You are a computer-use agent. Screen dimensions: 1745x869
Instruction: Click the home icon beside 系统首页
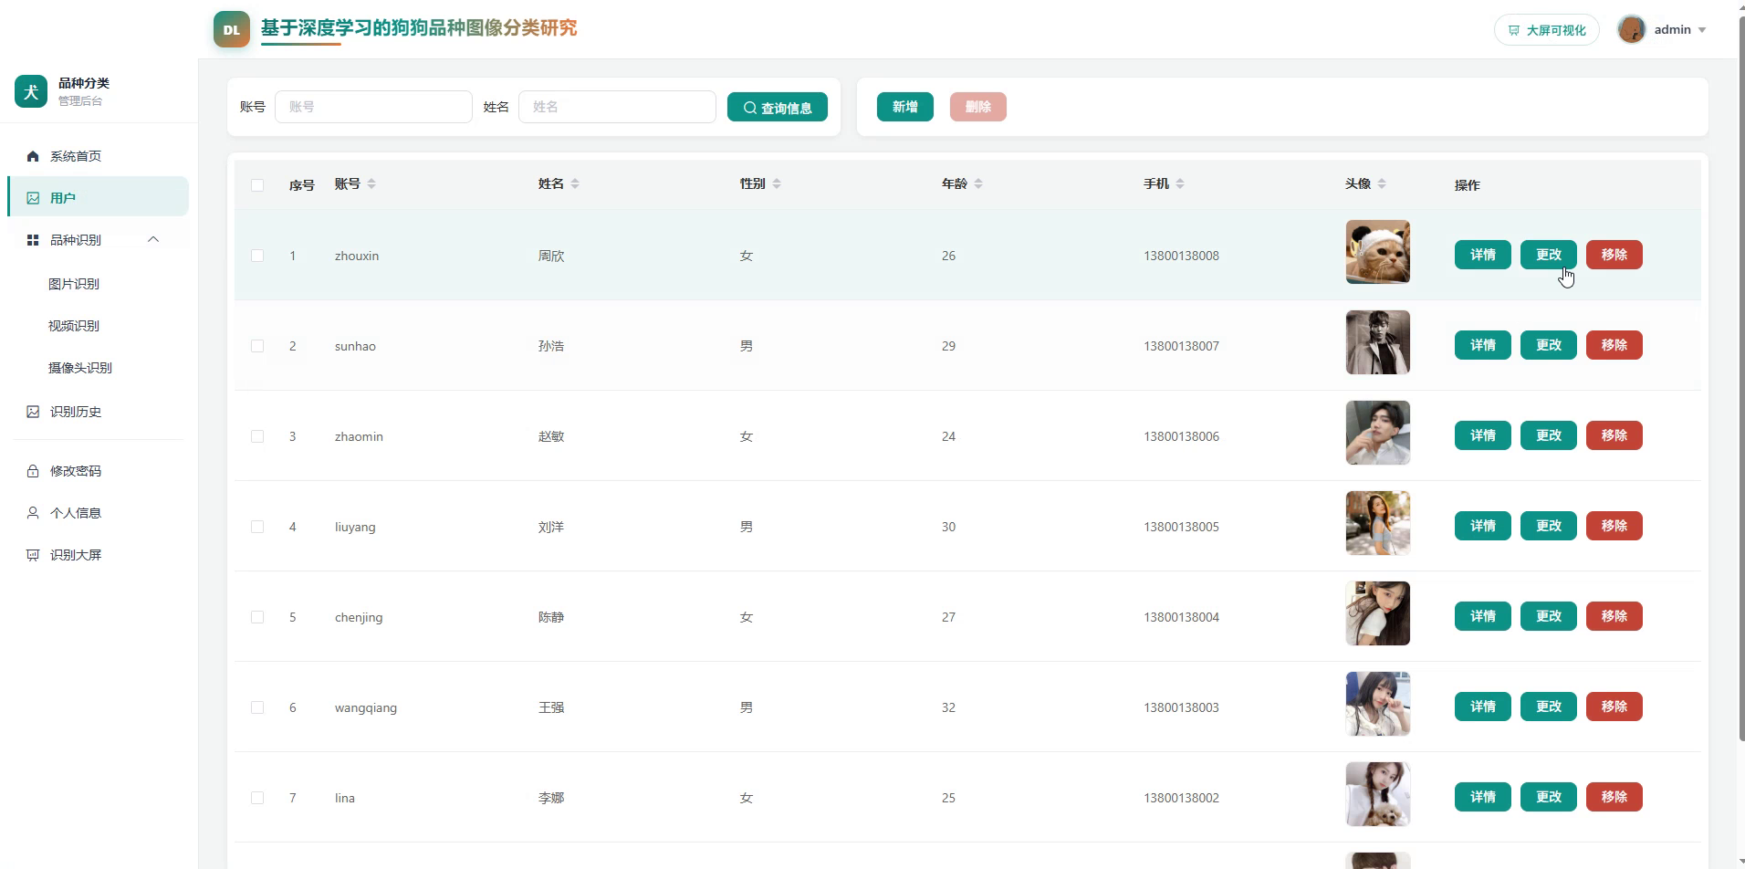coord(33,156)
